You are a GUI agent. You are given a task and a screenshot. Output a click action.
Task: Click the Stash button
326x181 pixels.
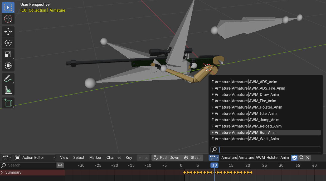(193, 158)
